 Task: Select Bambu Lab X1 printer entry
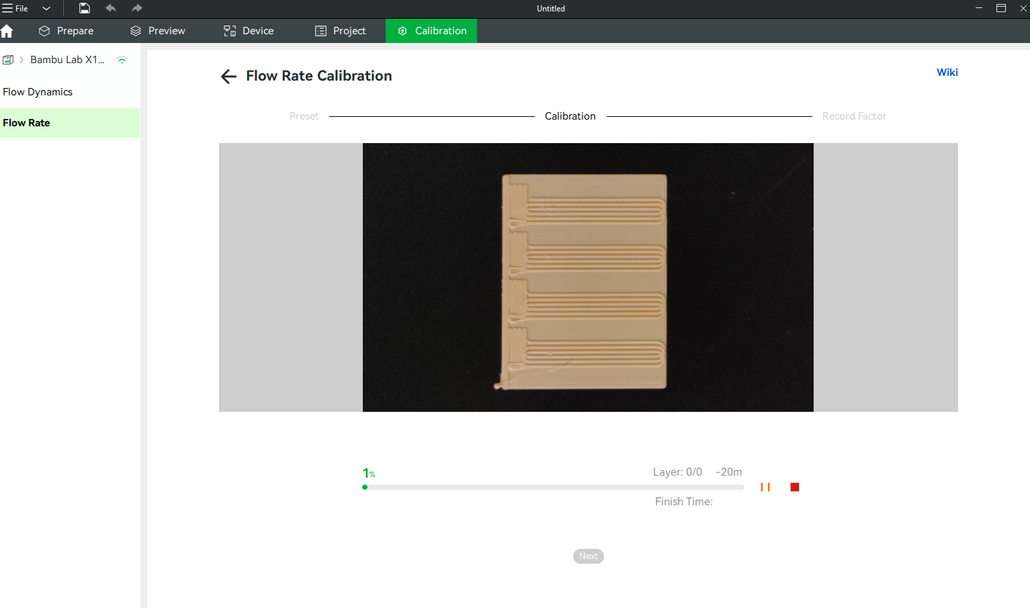coord(67,60)
